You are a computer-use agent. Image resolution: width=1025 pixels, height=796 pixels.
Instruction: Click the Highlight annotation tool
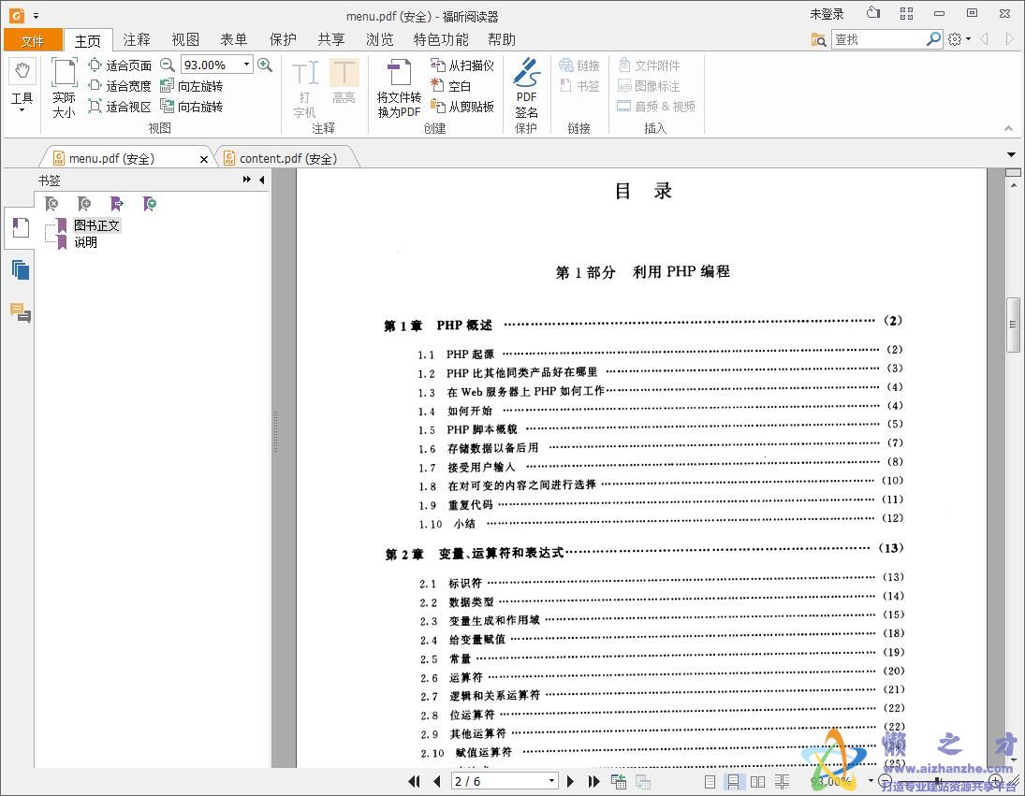pyautogui.click(x=344, y=84)
